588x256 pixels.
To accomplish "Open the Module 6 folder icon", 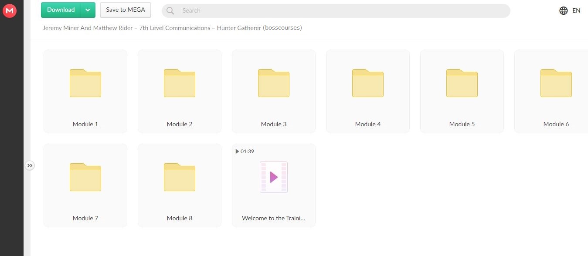I will coord(556,83).
